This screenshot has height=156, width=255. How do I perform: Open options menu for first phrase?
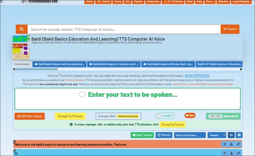pos(225,144)
